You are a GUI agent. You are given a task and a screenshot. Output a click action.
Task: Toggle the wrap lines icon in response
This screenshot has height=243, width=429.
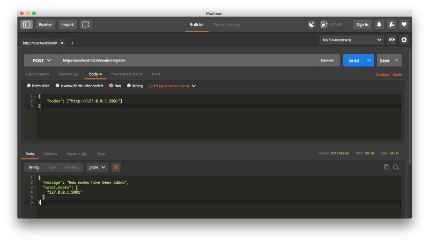116,167
